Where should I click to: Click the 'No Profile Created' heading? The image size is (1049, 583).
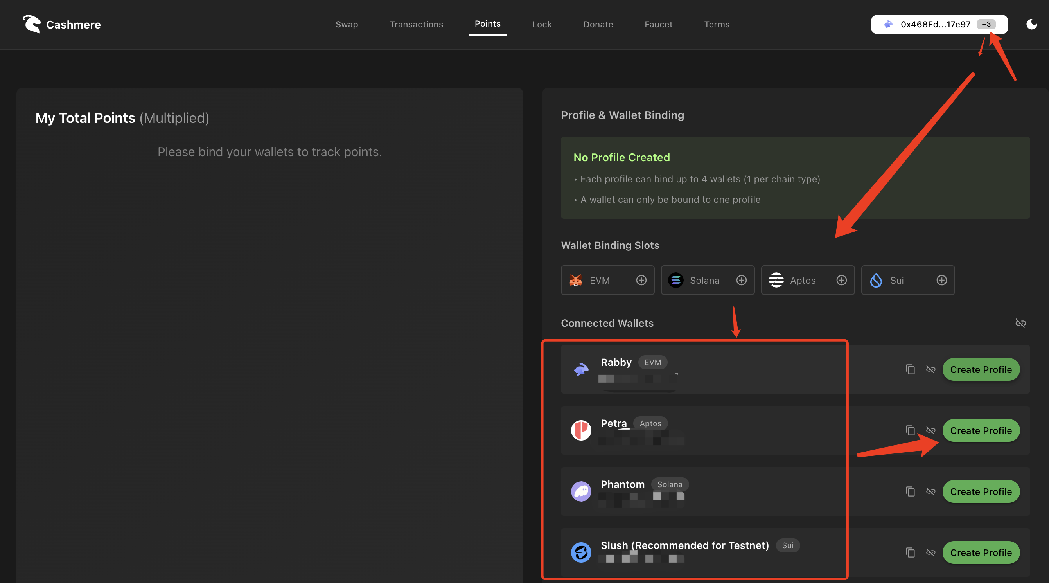click(621, 158)
